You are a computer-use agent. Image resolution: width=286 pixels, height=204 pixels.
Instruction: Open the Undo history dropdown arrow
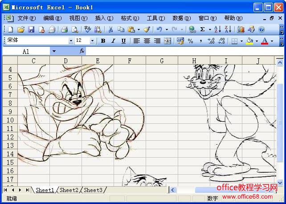[x=167, y=29]
